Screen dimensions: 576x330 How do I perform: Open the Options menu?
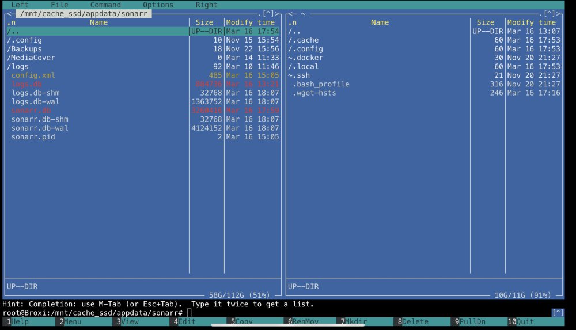158,5
